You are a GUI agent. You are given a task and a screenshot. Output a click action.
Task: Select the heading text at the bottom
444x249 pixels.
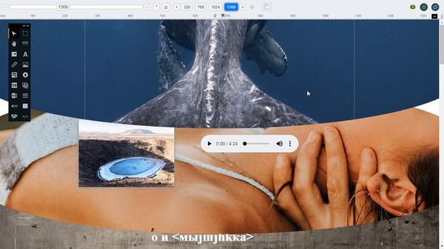tap(203, 238)
